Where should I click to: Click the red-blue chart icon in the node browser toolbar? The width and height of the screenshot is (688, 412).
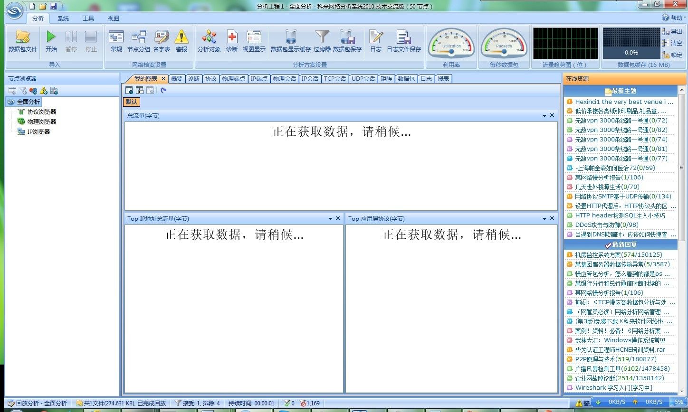click(x=33, y=91)
